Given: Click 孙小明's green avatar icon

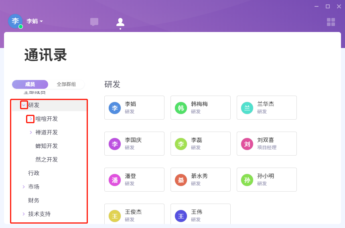Looking at the screenshot, I should [247, 180].
